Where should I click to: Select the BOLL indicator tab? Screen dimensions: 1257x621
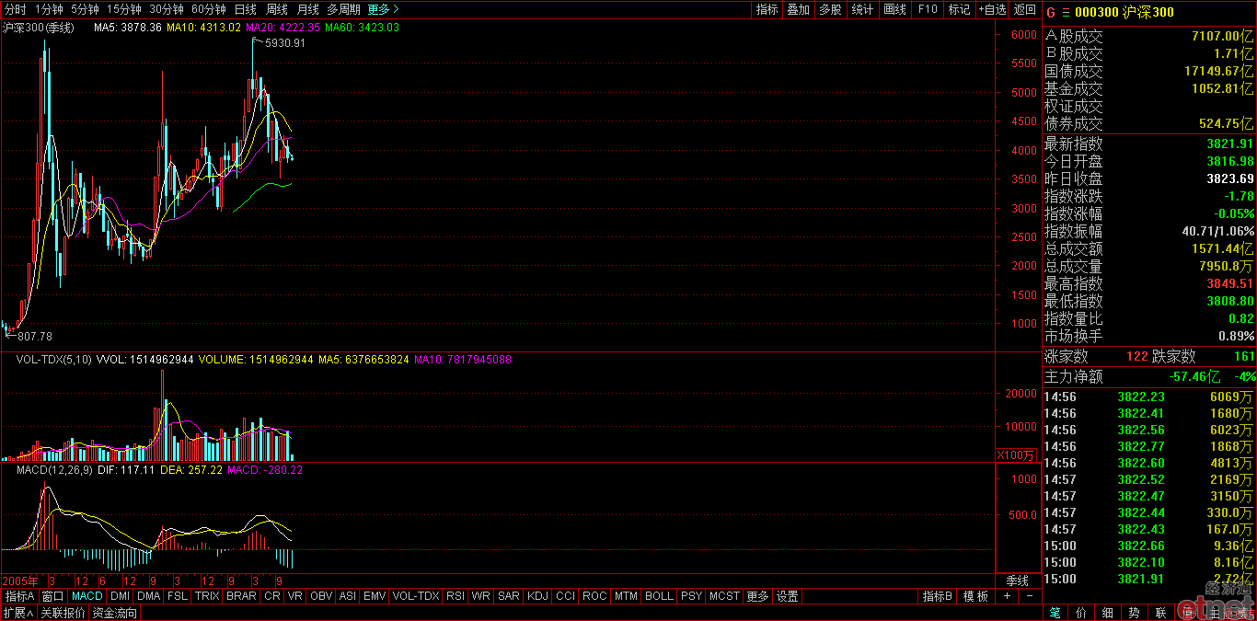(659, 596)
